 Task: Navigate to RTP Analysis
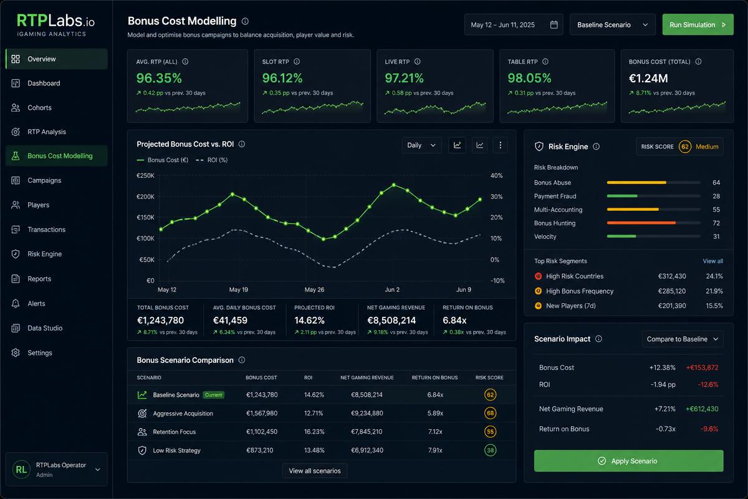56,132
